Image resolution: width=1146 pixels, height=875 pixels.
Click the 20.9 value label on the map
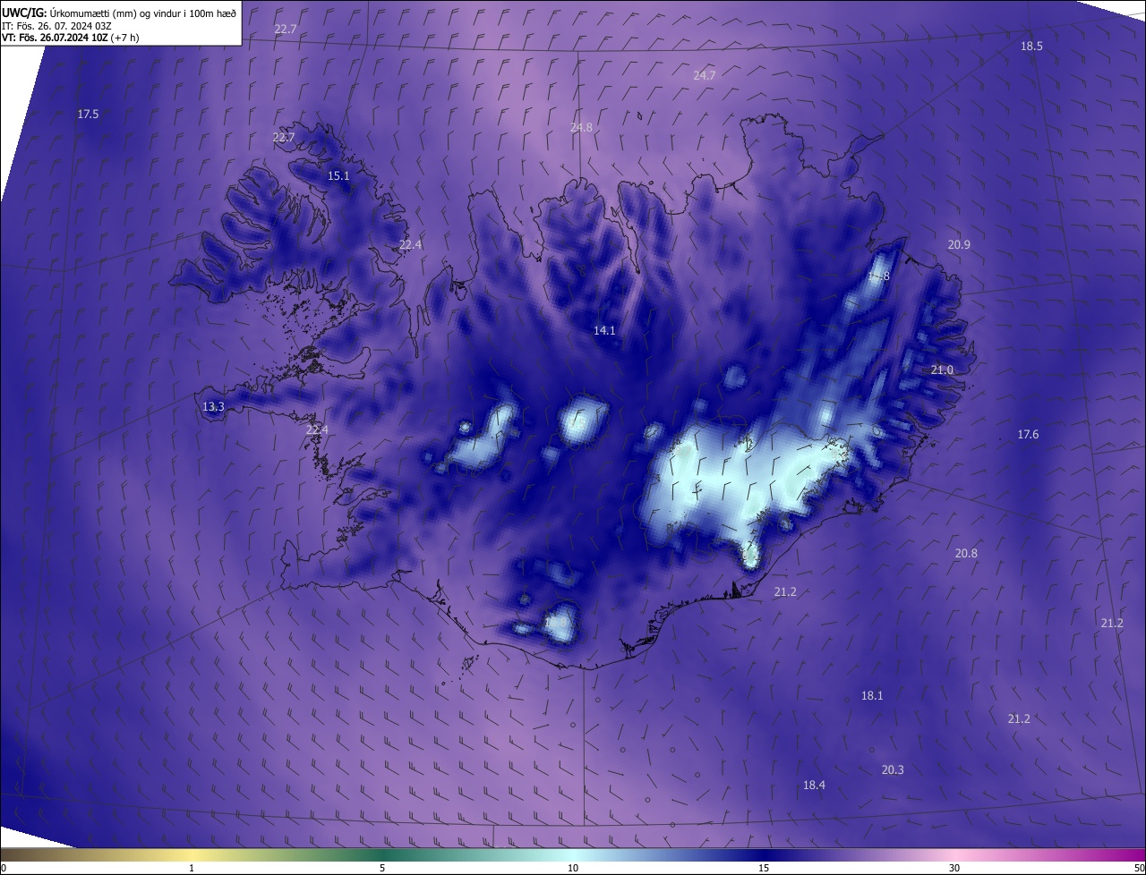click(x=959, y=245)
